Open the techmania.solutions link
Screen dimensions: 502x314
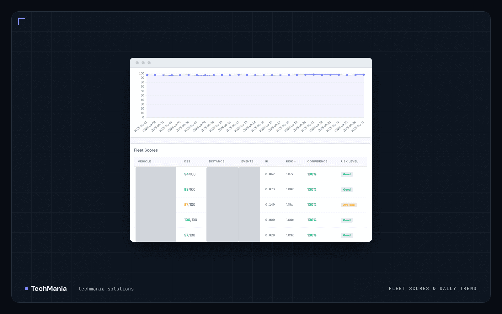pyautogui.click(x=106, y=289)
